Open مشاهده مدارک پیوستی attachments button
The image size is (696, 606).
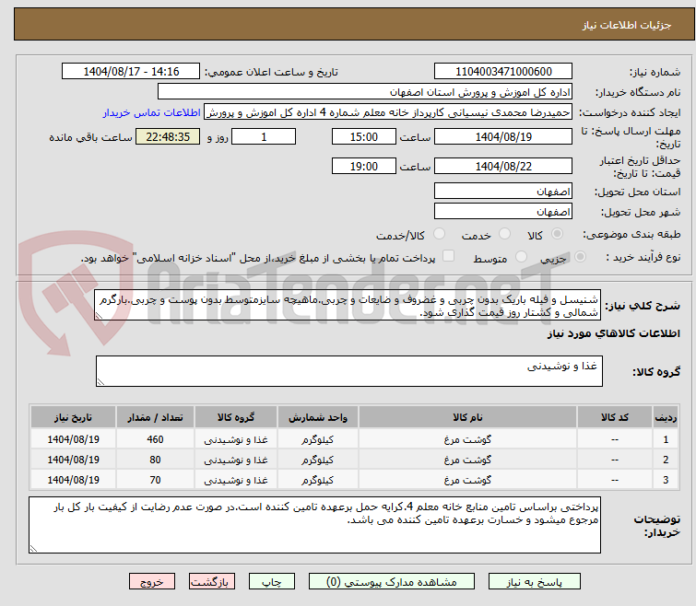coord(383,582)
